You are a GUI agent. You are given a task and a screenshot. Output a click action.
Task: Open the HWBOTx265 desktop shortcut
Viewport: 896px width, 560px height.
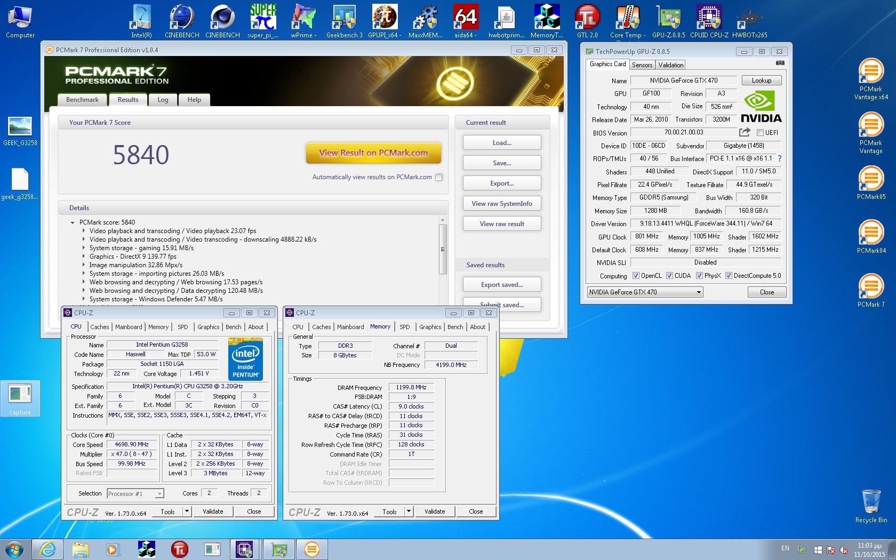click(749, 21)
